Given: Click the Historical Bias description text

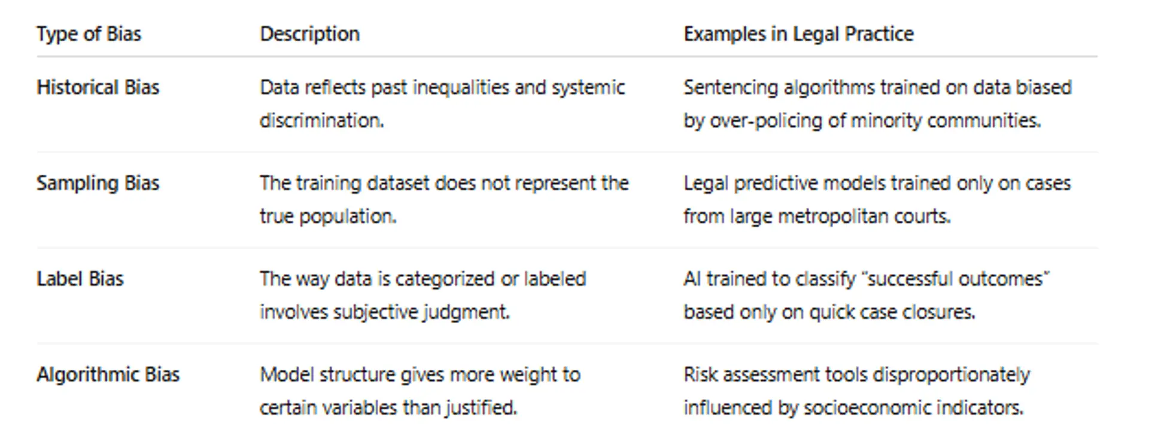Looking at the screenshot, I should point(442,104).
